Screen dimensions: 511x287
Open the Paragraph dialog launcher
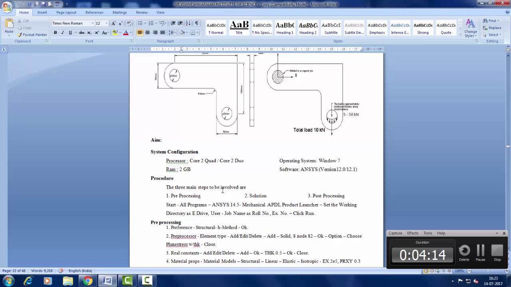click(x=199, y=41)
